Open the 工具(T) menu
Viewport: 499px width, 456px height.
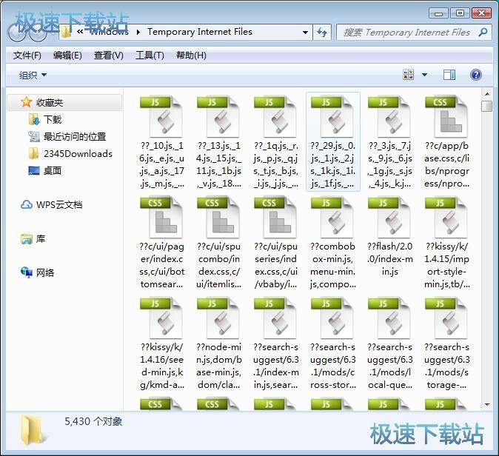tap(150, 56)
